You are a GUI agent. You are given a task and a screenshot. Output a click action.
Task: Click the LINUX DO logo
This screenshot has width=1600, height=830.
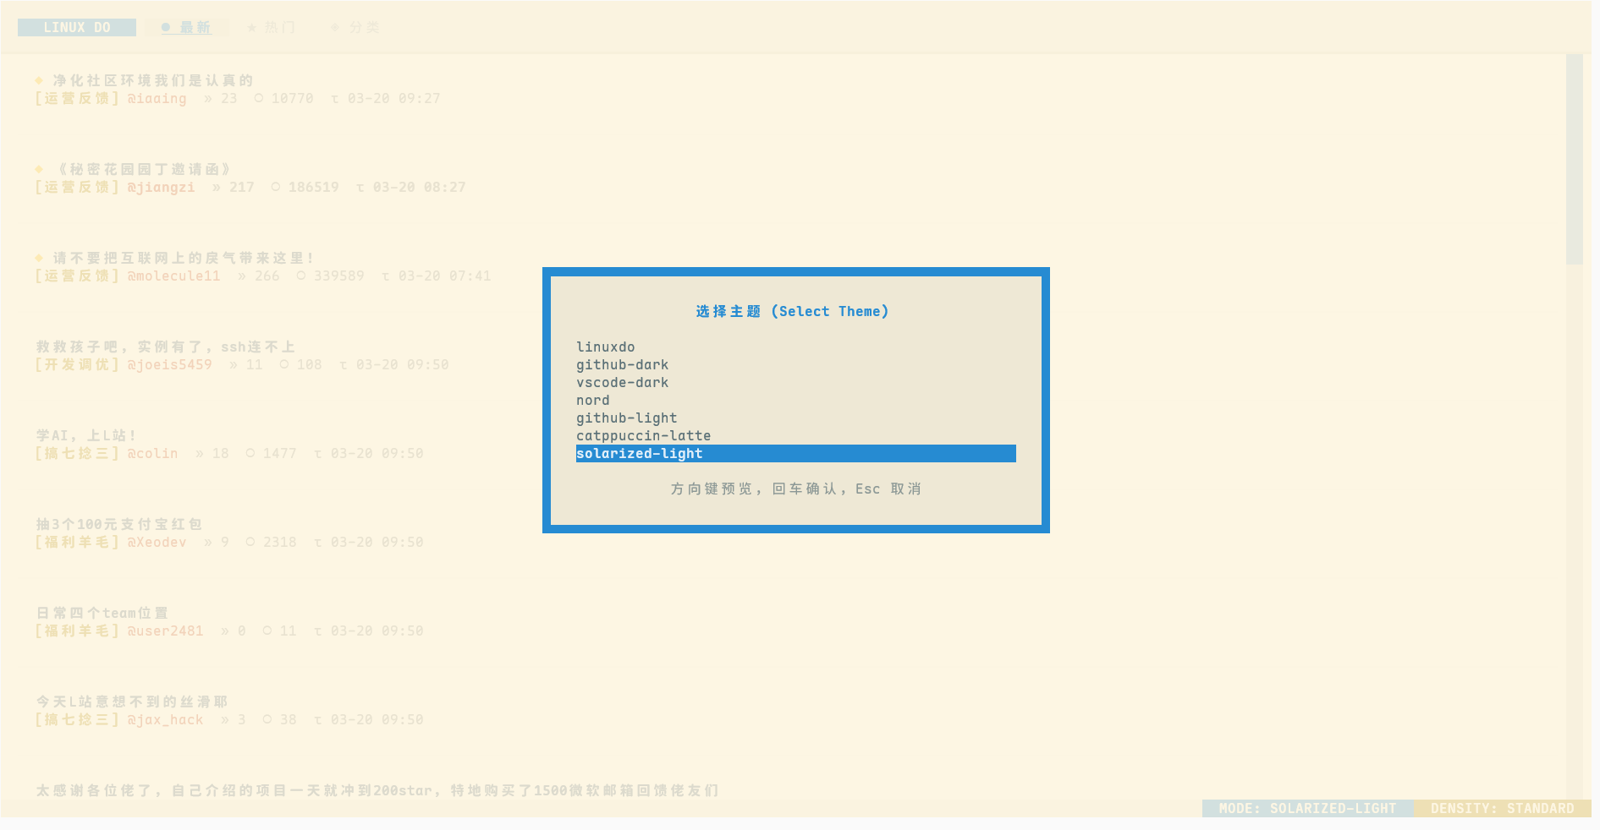(x=77, y=27)
